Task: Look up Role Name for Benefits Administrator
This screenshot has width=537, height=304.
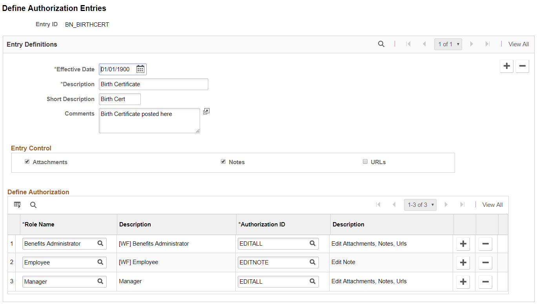Action: 100,243
